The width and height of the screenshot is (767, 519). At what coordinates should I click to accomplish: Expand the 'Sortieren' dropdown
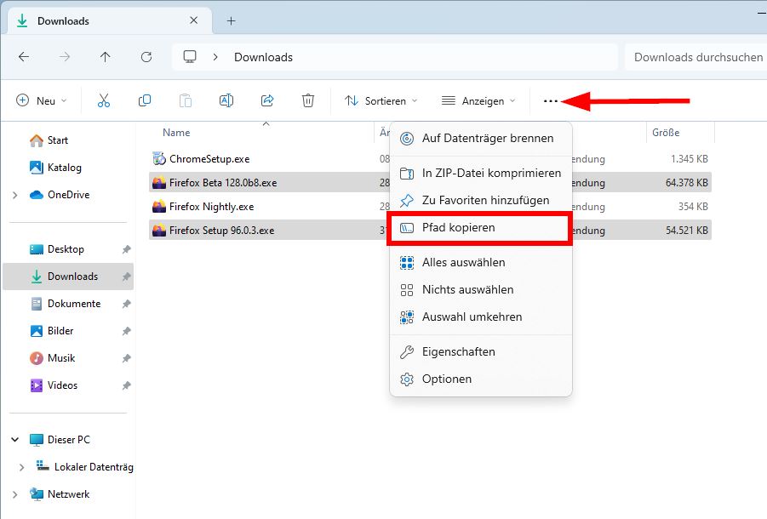click(380, 100)
